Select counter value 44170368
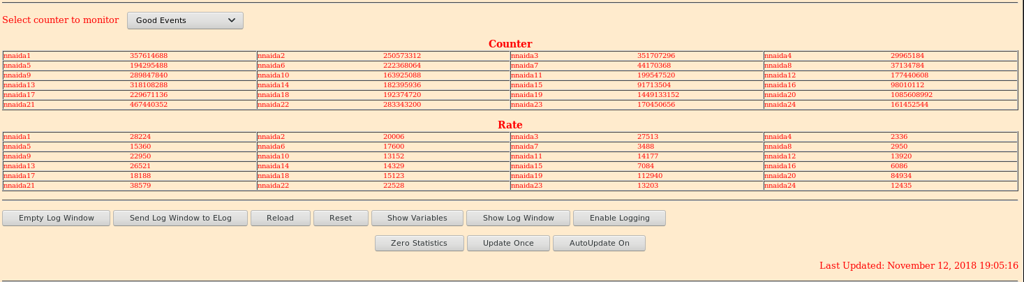Image resolution: width=1024 pixels, height=282 pixels. coord(654,66)
